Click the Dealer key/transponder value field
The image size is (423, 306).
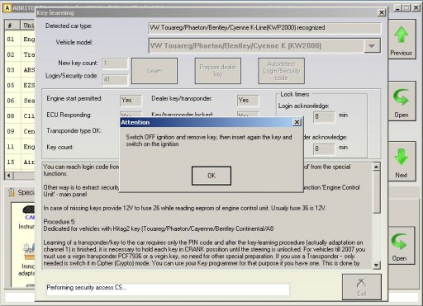pos(248,101)
